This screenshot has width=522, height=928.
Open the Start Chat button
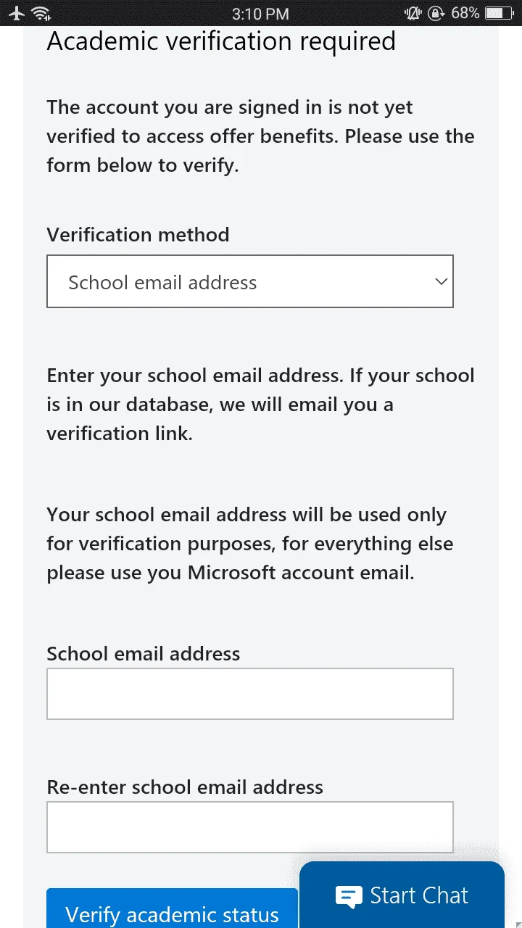(402, 895)
